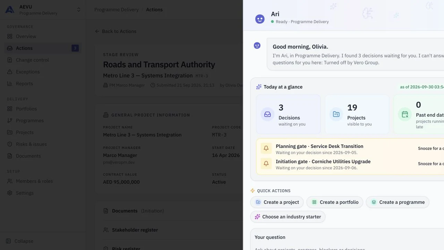Click Create a programme quick action
The image size is (444, 250).
(398, 202)
